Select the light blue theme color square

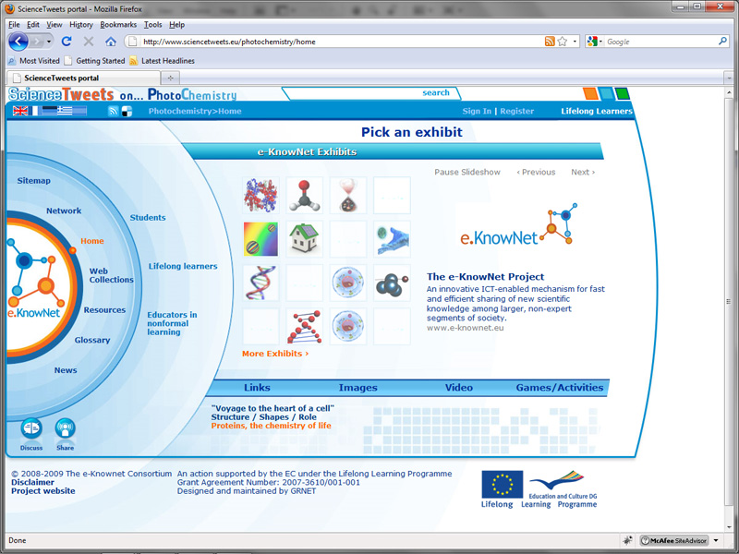[x=607, y=93]
